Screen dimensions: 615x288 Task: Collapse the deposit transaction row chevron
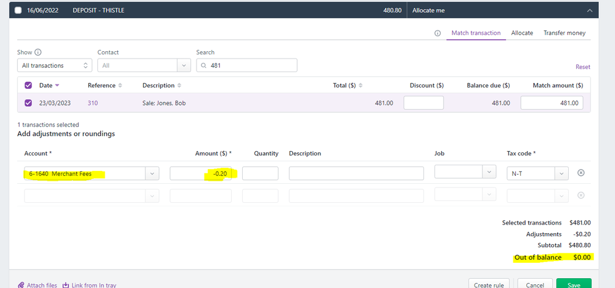click(x=590, y=10)
